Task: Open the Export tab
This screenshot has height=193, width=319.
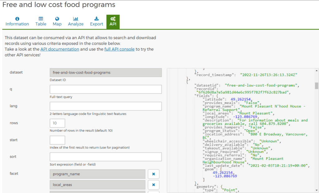Action: tap(97, 22)
